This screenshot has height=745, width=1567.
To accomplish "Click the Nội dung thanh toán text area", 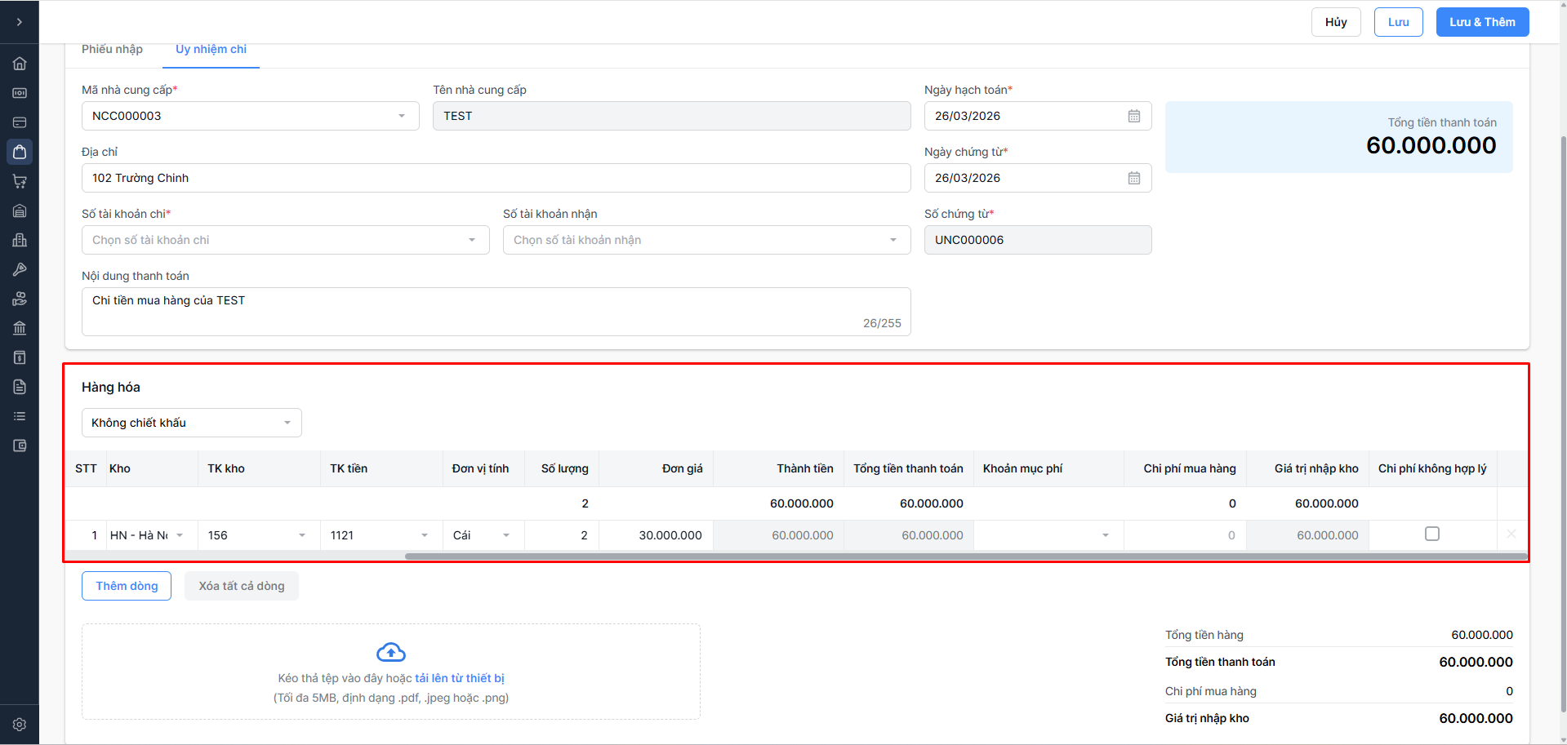I will pos(496,311).
